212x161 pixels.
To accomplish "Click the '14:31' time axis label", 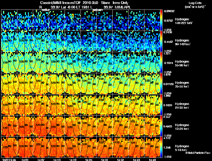I will 105,160.
